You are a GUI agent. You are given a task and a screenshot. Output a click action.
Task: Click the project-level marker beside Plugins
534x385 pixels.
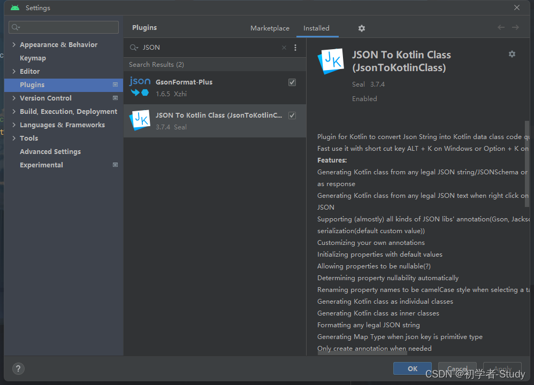coord(116,85)
